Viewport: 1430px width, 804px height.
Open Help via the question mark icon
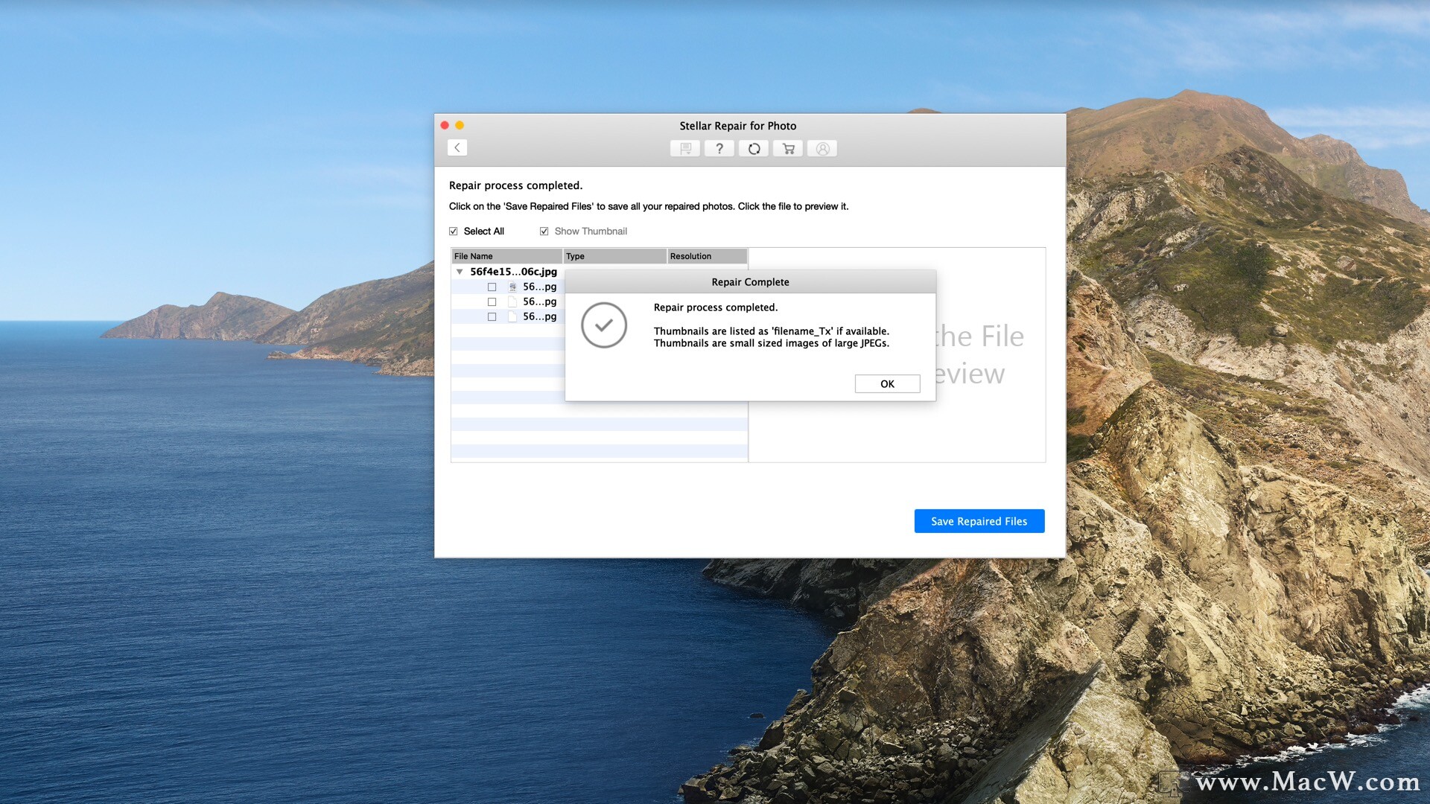pos(719,149)
